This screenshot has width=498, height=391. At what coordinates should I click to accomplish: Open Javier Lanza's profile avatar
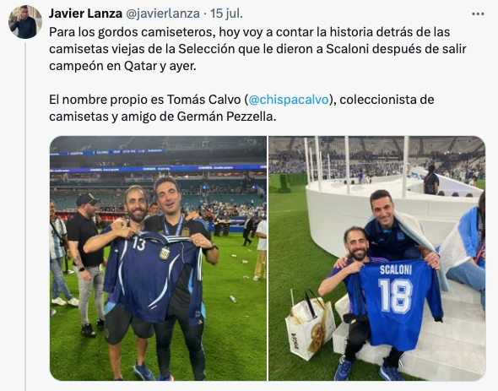point(25,22)
